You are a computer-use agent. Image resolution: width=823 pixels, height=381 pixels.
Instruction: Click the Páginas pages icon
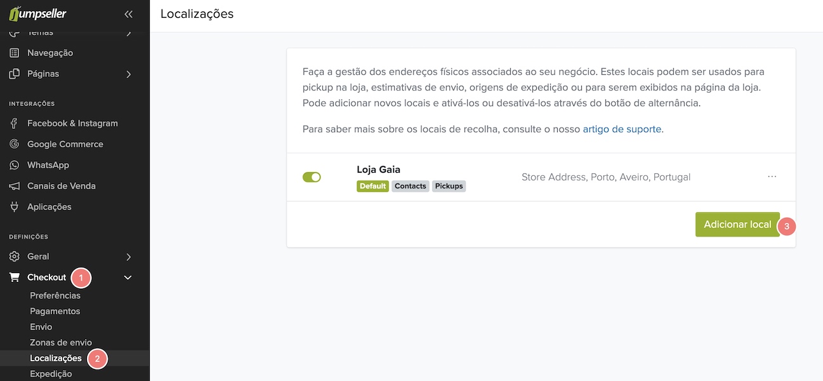tap(14, 74)
